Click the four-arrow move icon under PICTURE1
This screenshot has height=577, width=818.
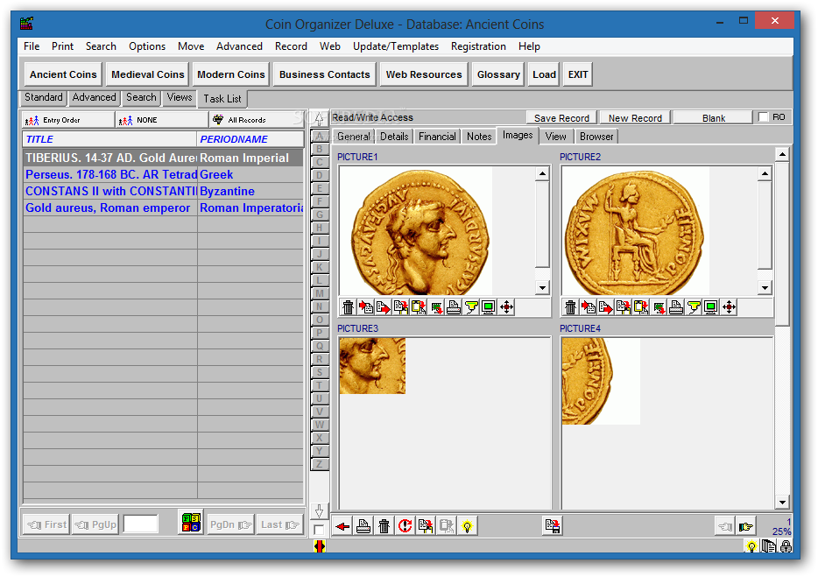tap(506, 307)
